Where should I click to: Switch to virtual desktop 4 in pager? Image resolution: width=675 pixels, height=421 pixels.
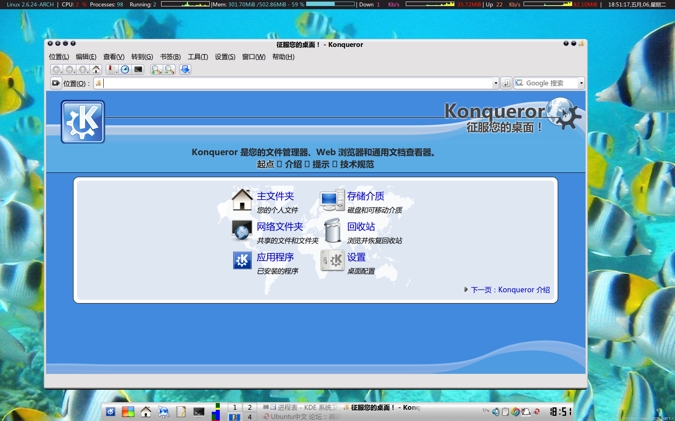[x=250, y=417]
